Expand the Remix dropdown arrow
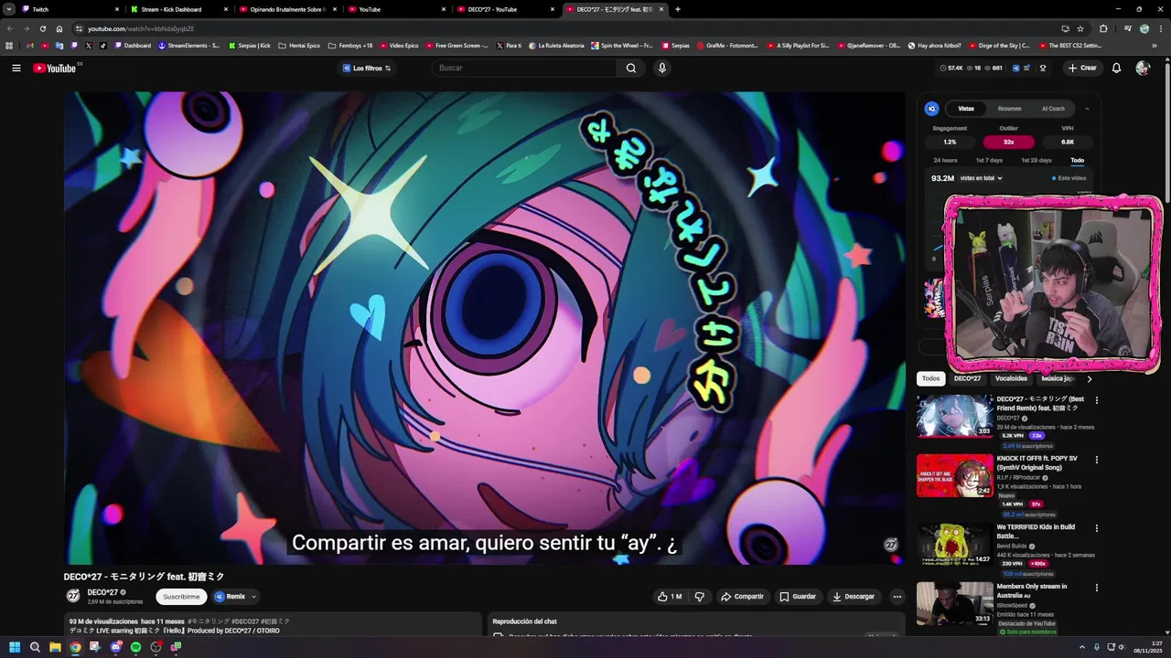 tap(253, 597)
